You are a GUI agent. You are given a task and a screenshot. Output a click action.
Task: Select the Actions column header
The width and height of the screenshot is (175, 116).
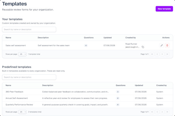(x=166, y=38)
